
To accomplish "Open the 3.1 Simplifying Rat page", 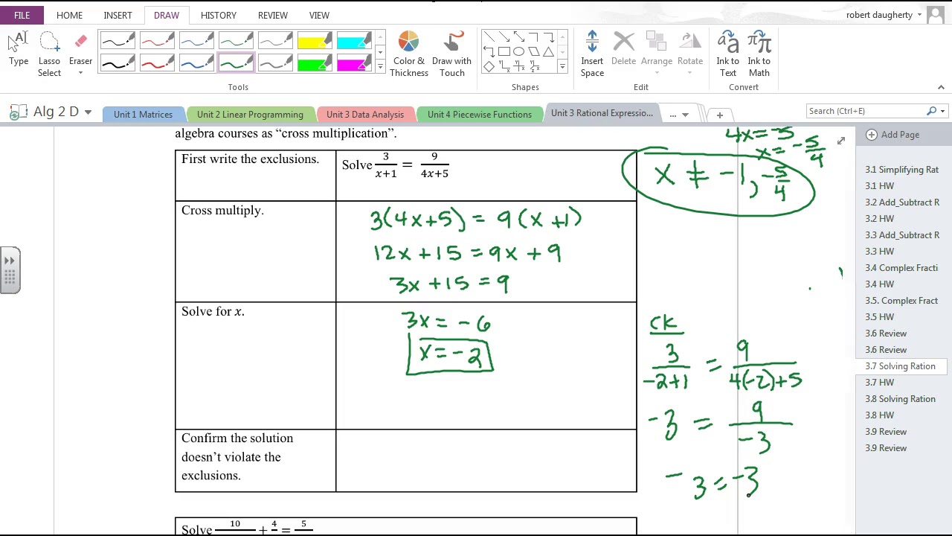I will (901, 170).
